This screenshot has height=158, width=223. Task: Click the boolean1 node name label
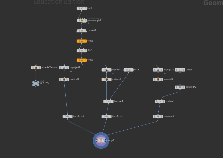point(119,101)
